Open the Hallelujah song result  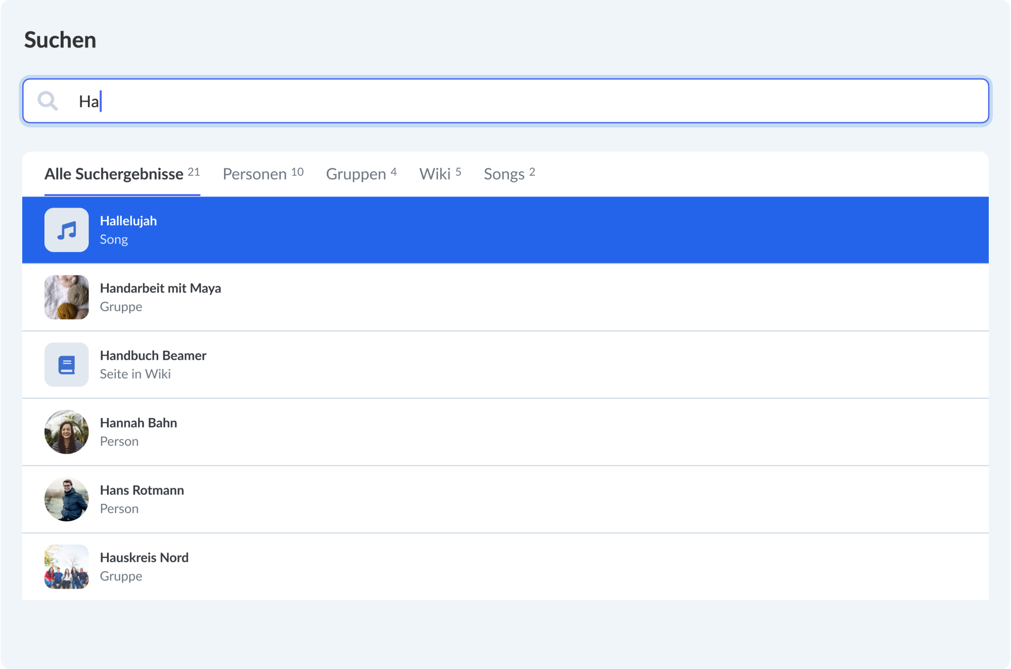(128, 221)
